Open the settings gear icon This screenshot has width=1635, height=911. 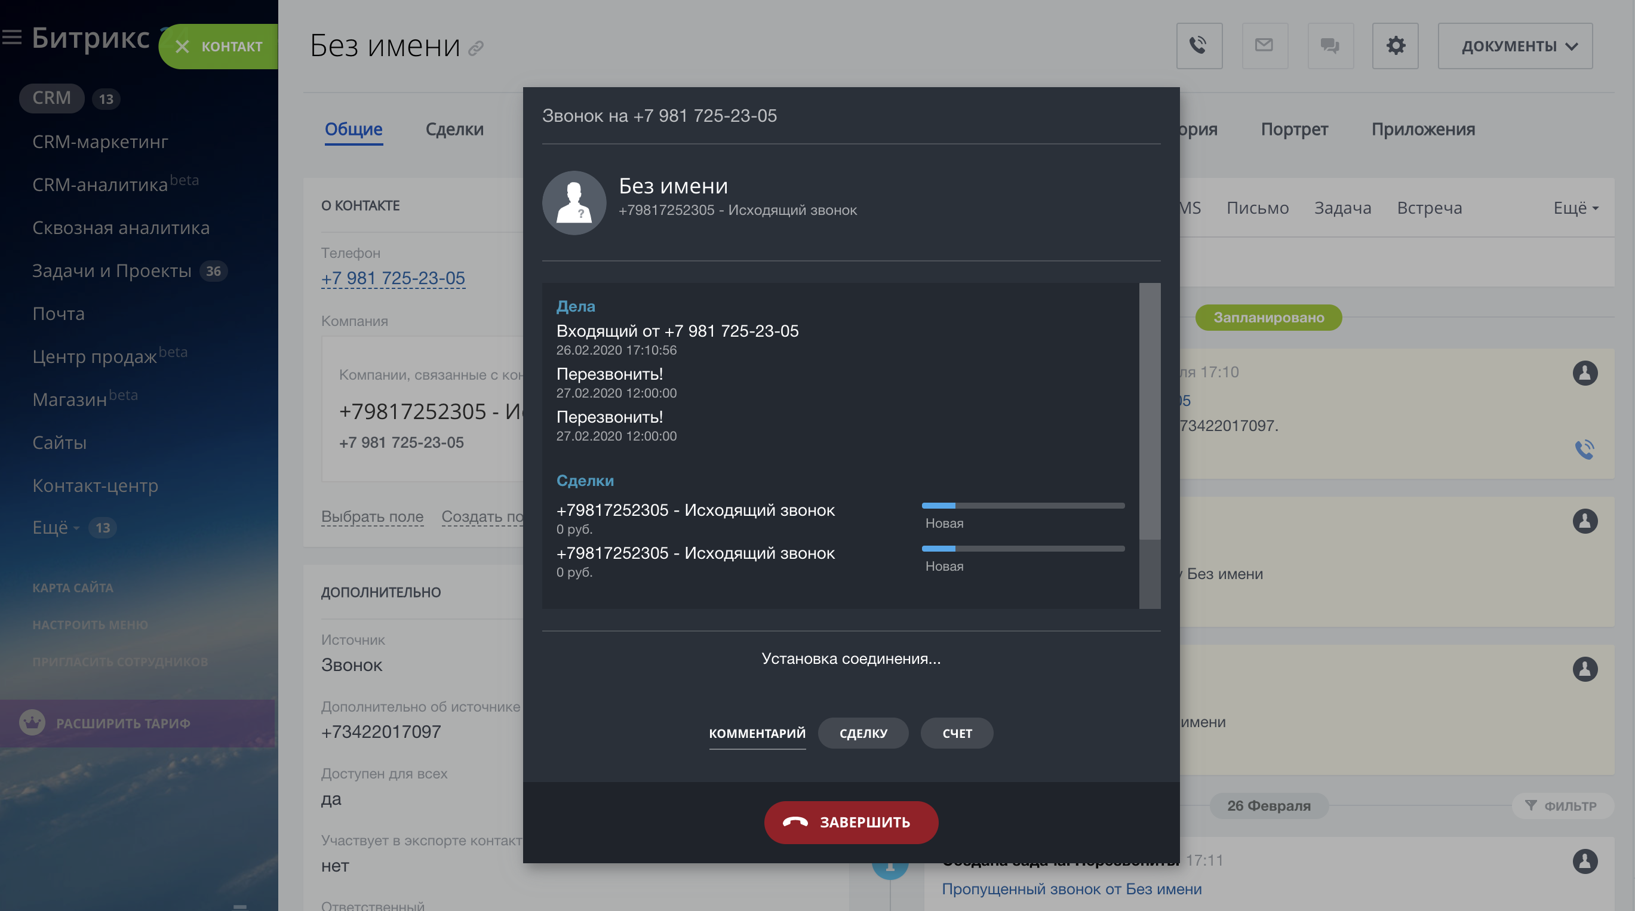1395,46
